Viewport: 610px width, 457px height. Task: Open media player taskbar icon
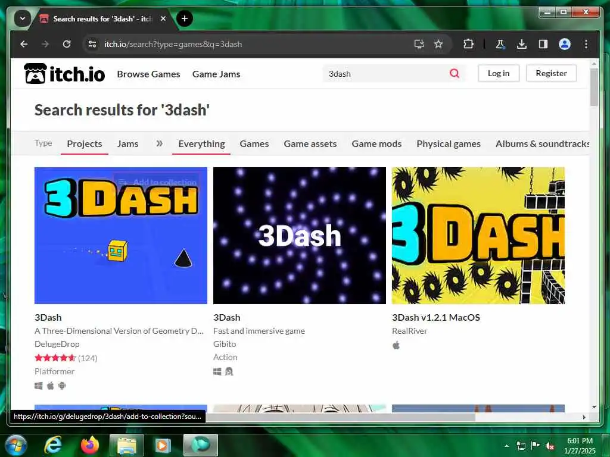pyautogui.click(x=163, y=445)
